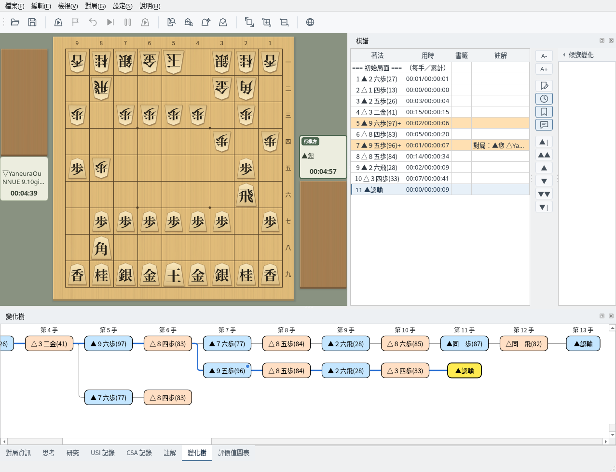Select kifu row 10 △３四歩(33)
This screenshot has width=616, height=472.
440,178
